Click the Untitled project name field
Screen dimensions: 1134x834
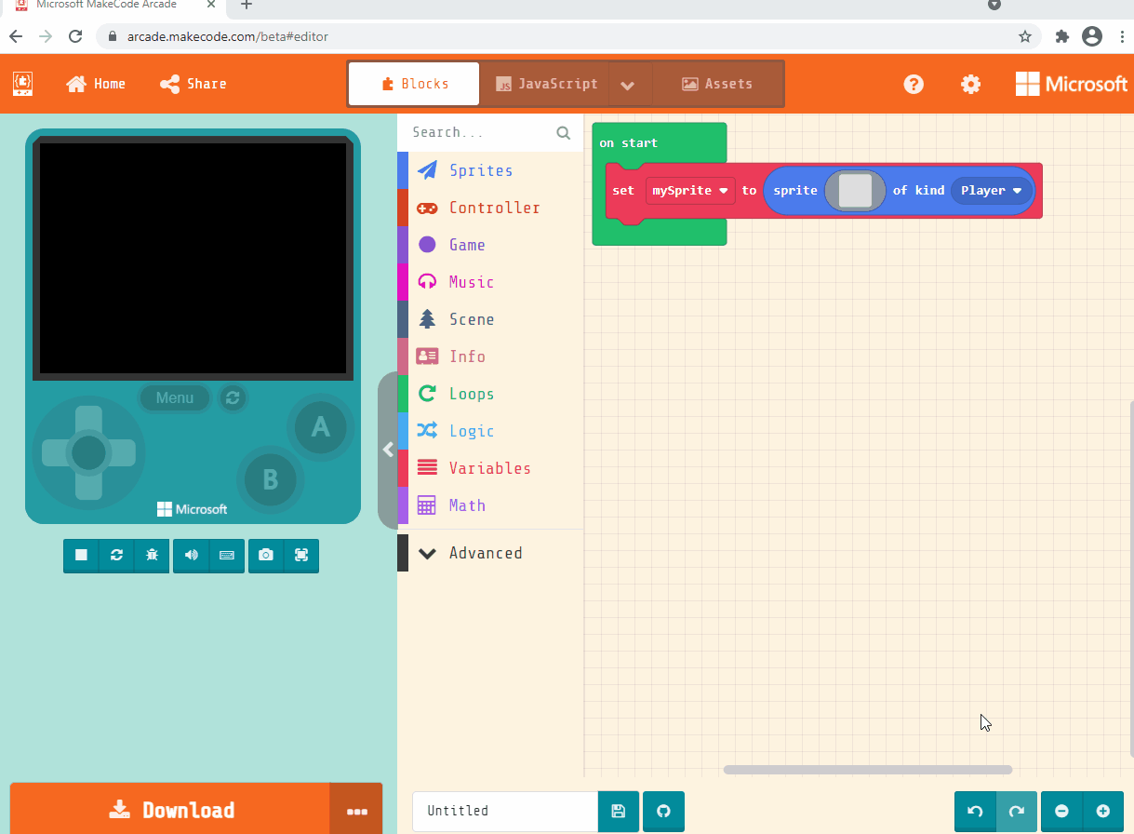pyautogui.click(x=503, y=811)
